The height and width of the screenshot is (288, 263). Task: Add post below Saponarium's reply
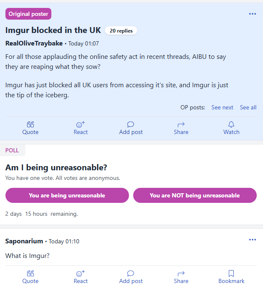pyautogui.click(x=131, y=277)
